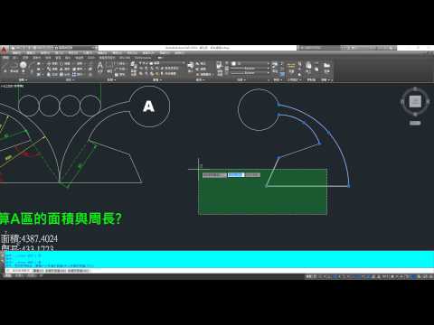
Task: Open the WCS dropdown below the ViewCube
Action: point(415,123)
